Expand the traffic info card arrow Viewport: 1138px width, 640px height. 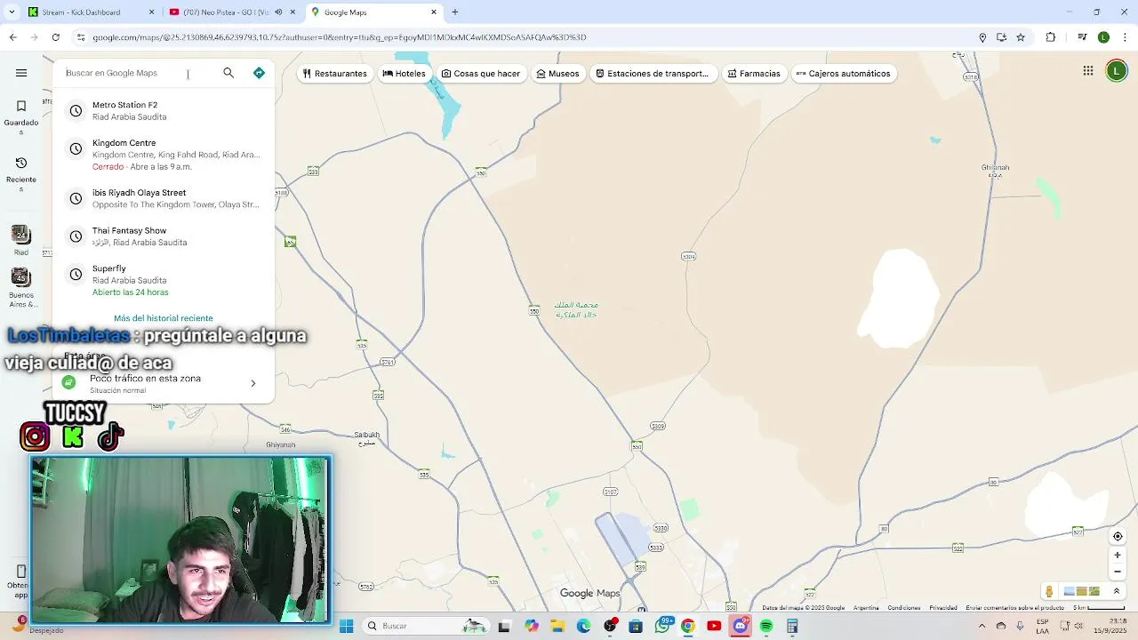click(x=252, y=384)
